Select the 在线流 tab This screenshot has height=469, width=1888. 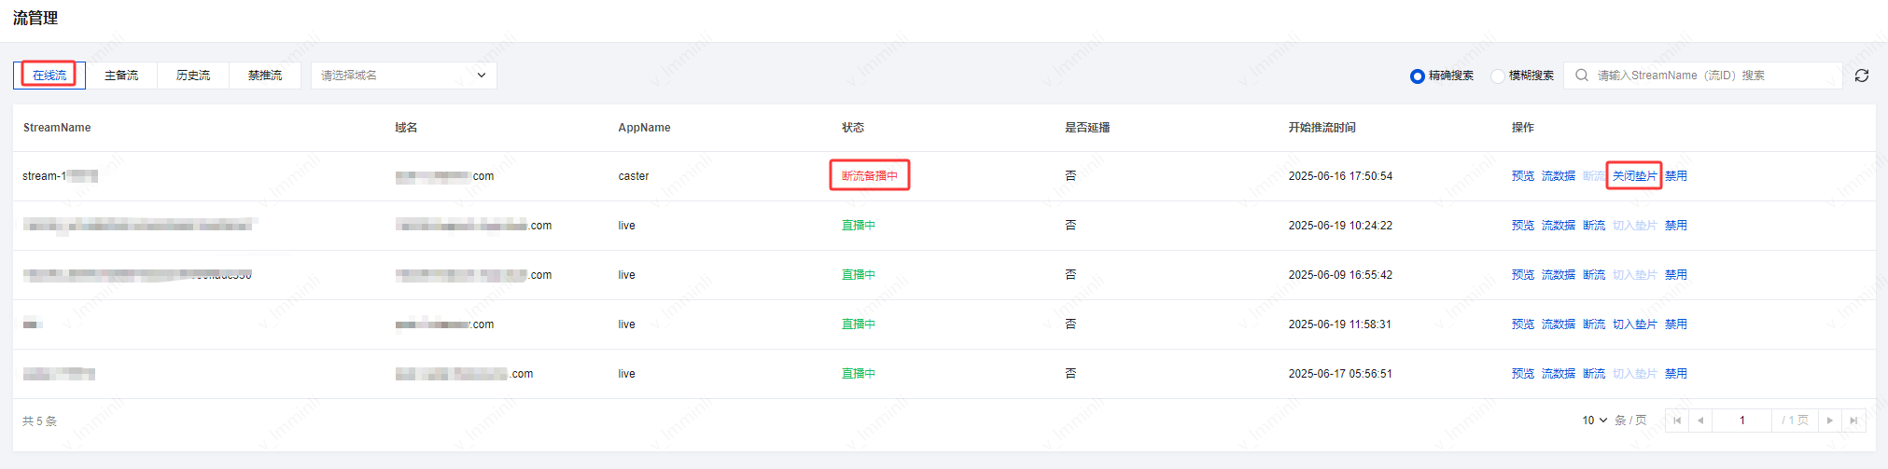pos(49,76)
